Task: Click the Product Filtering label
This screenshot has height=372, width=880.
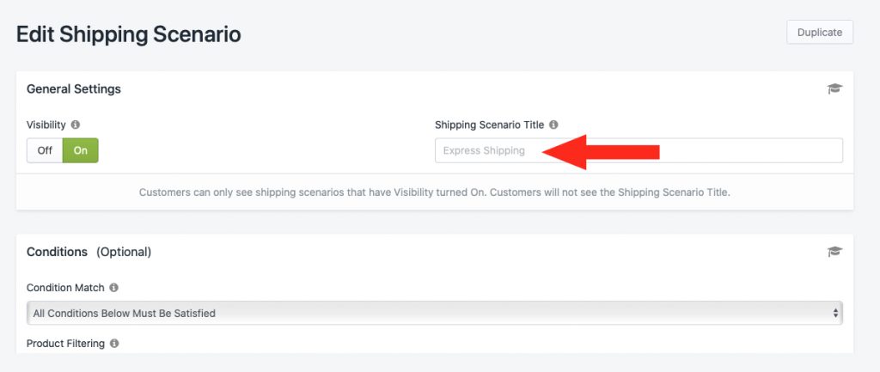Action: click(x=65, y=343)
